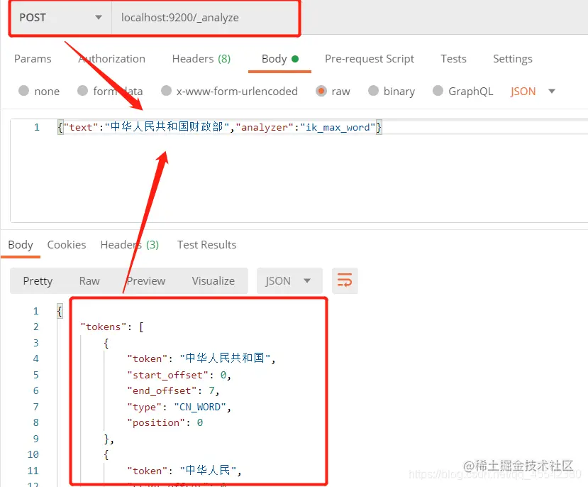Image resolution: width=588 pixels, height=487 pixels.
Task: Switch response view to Raw
Action: [89, 281]
